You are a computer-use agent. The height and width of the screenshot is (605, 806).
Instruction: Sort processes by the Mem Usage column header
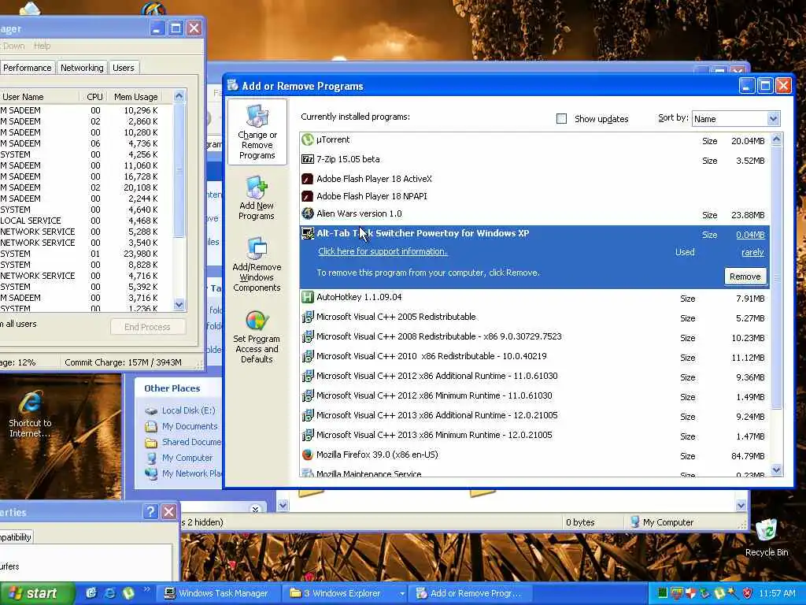coord(136,97)
